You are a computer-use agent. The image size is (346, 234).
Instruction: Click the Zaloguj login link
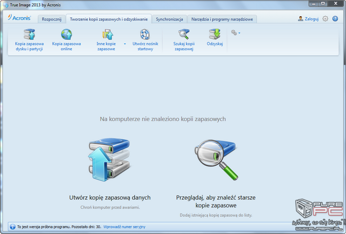pyautogui.click(x=311, y=19)
